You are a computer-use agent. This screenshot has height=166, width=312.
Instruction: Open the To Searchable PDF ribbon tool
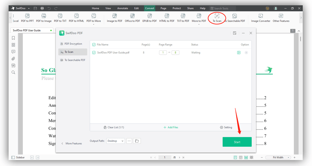pyautogui.click(x=234, y=18)
